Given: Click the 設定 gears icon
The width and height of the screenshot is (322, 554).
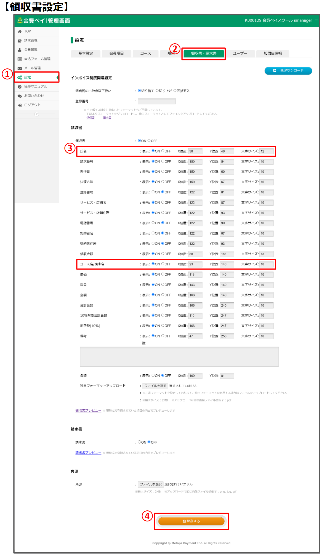Looking at the screenshot, I should point(20,78).
